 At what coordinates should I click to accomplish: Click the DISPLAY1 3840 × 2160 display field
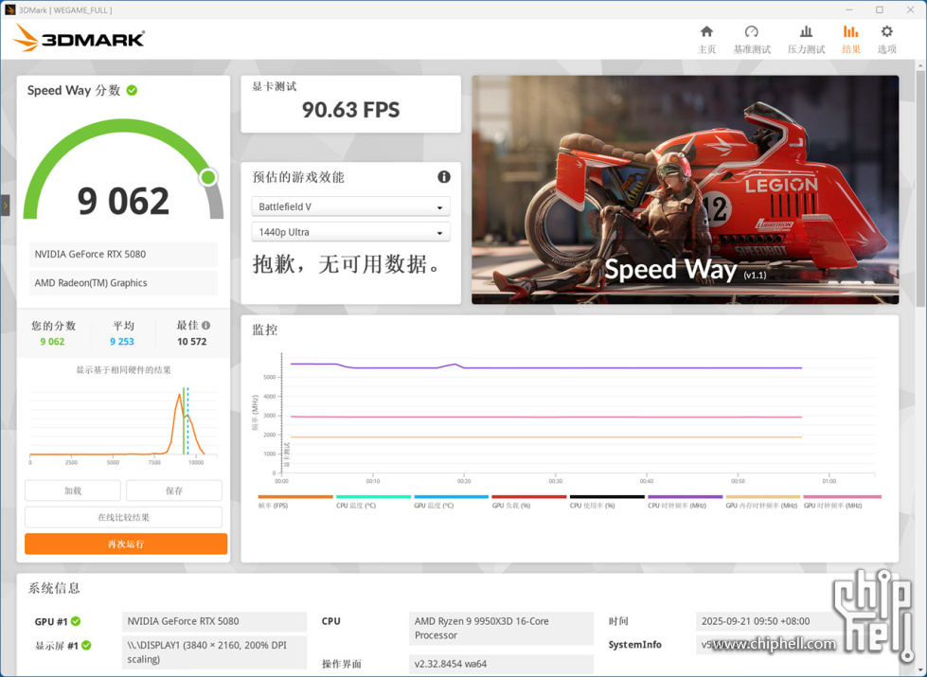pos(215,652)
